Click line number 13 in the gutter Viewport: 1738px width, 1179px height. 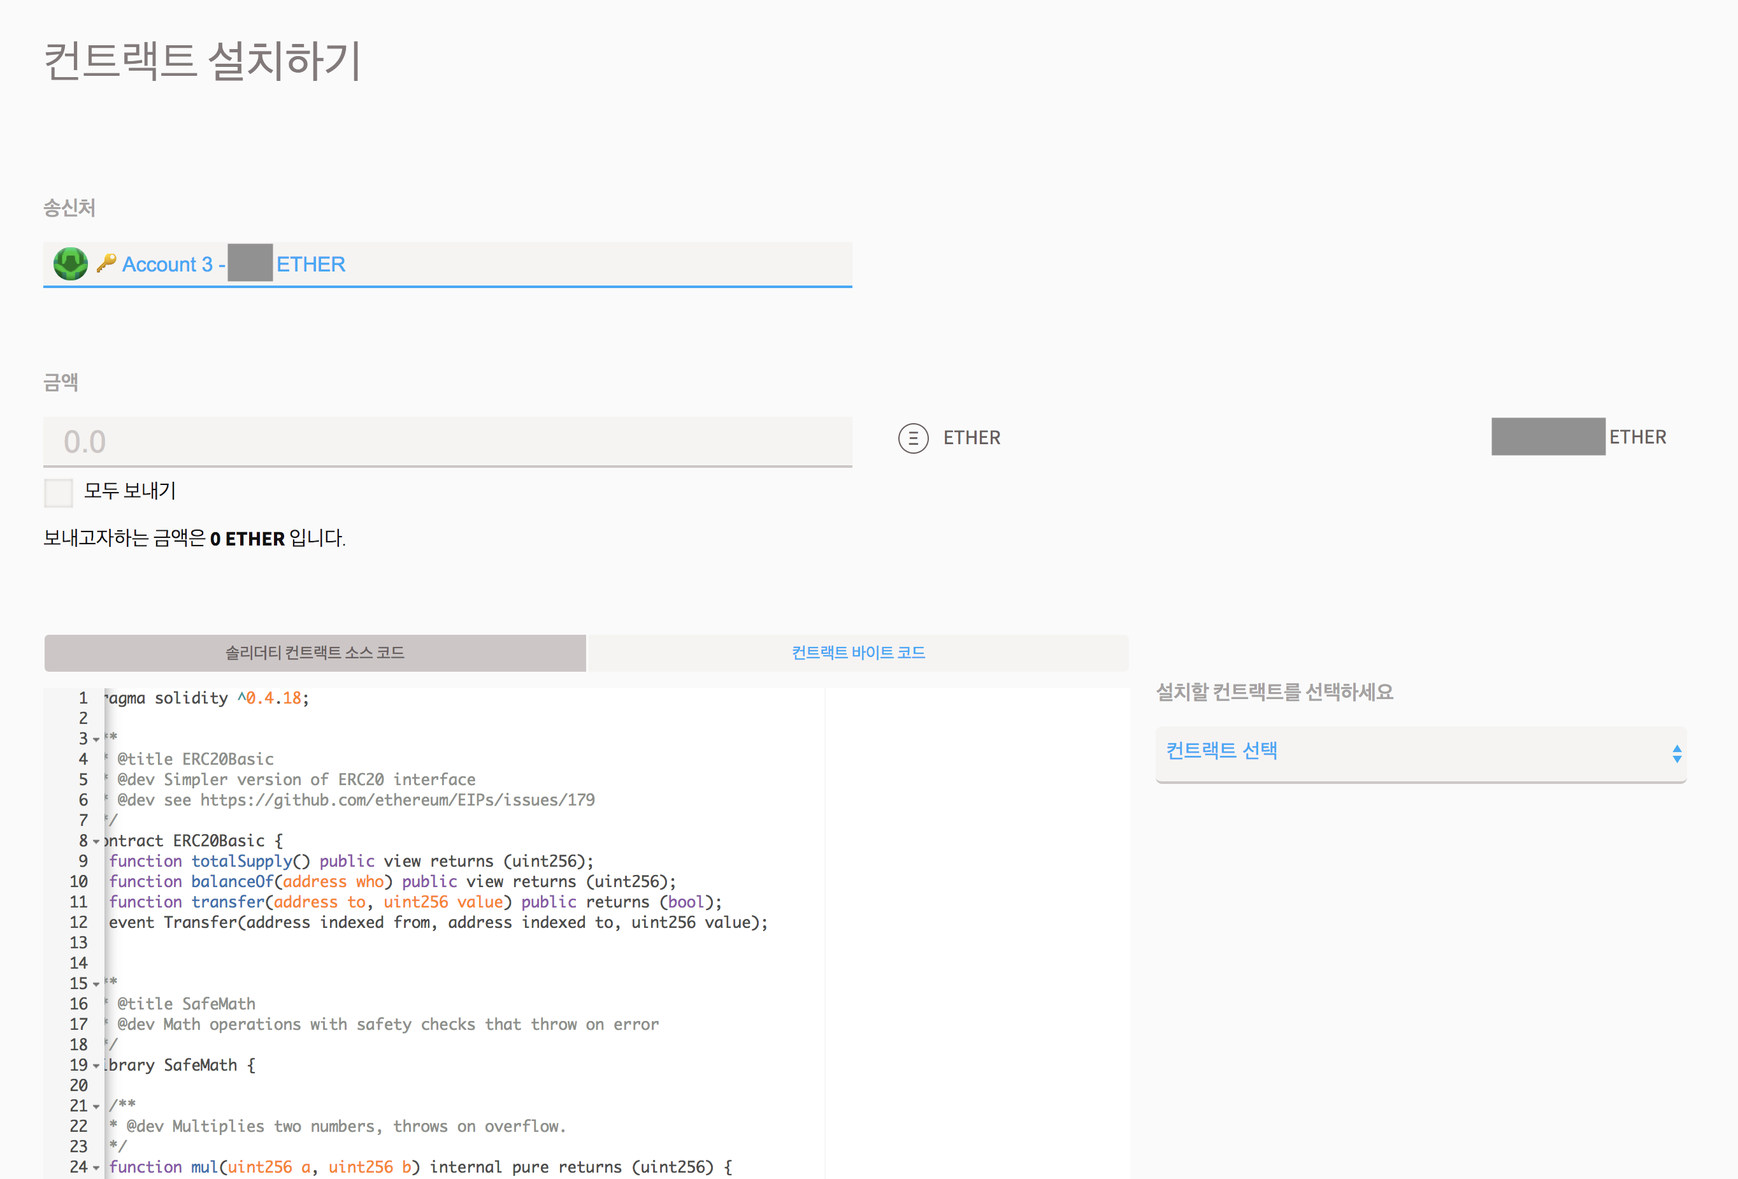pyautogui.click(x=78, y=943)
